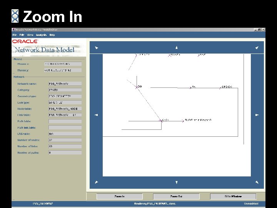Click the Unmodified status label
This screenshot has width=277, height=208.
click(251, 204)
